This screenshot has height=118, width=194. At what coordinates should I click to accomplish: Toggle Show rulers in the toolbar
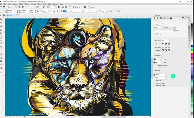click(x=63, y=7)
